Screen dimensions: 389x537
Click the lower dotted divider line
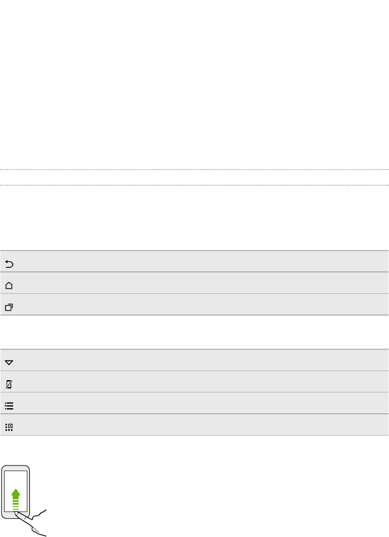tap(194, 185)
